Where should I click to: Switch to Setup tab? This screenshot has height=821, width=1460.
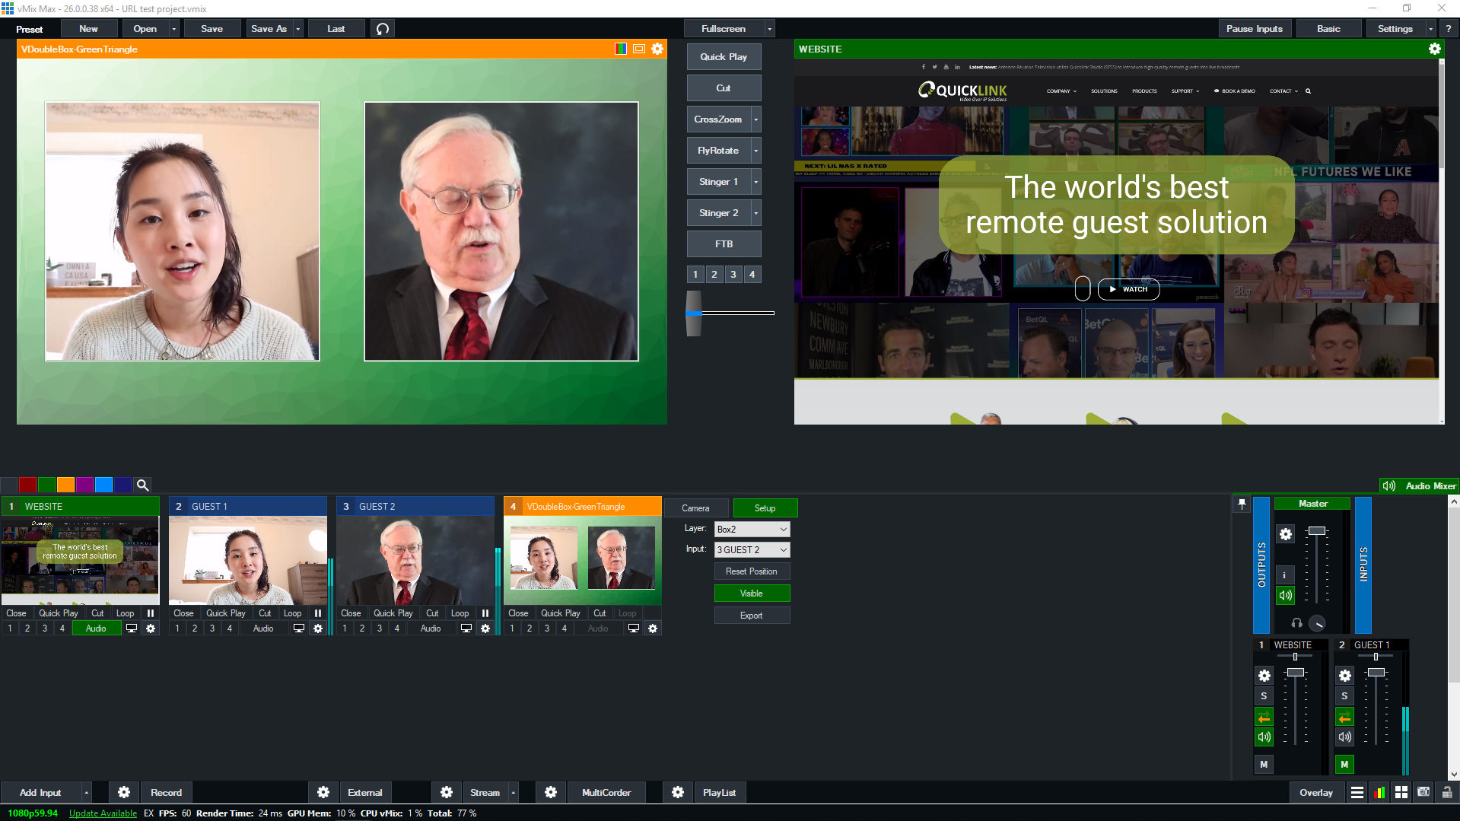(765, 508)
